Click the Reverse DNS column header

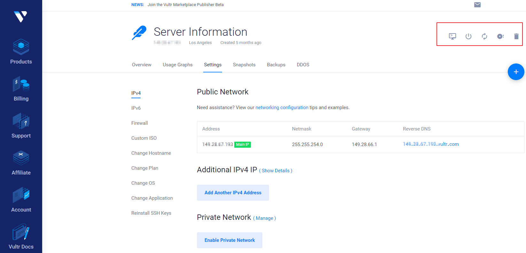point(417,129)
